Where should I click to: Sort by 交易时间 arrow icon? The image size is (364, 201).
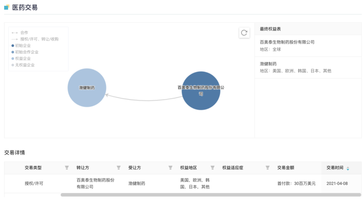coord(348,169)
